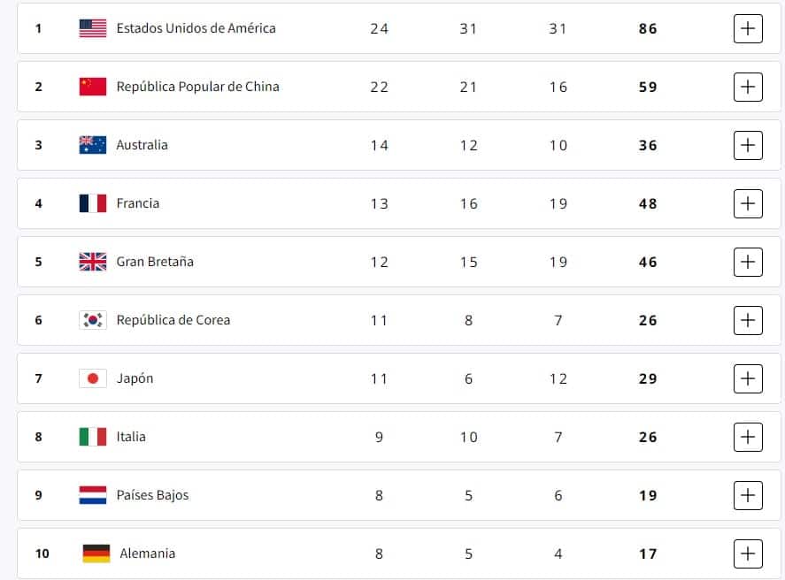785x580 pixels.
Task: Click the Italian flag icon
Action: (93, 437)
